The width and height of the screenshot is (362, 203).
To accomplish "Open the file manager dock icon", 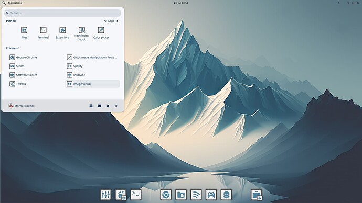I will point(181,195).
